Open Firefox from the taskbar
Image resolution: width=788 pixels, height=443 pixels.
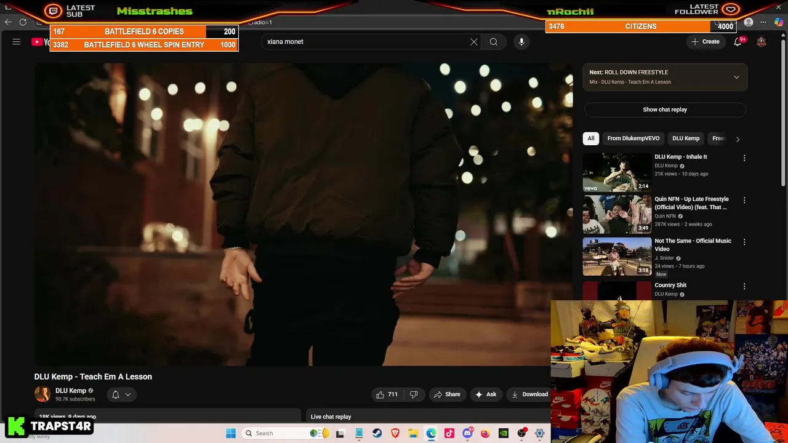coord(485,433)
